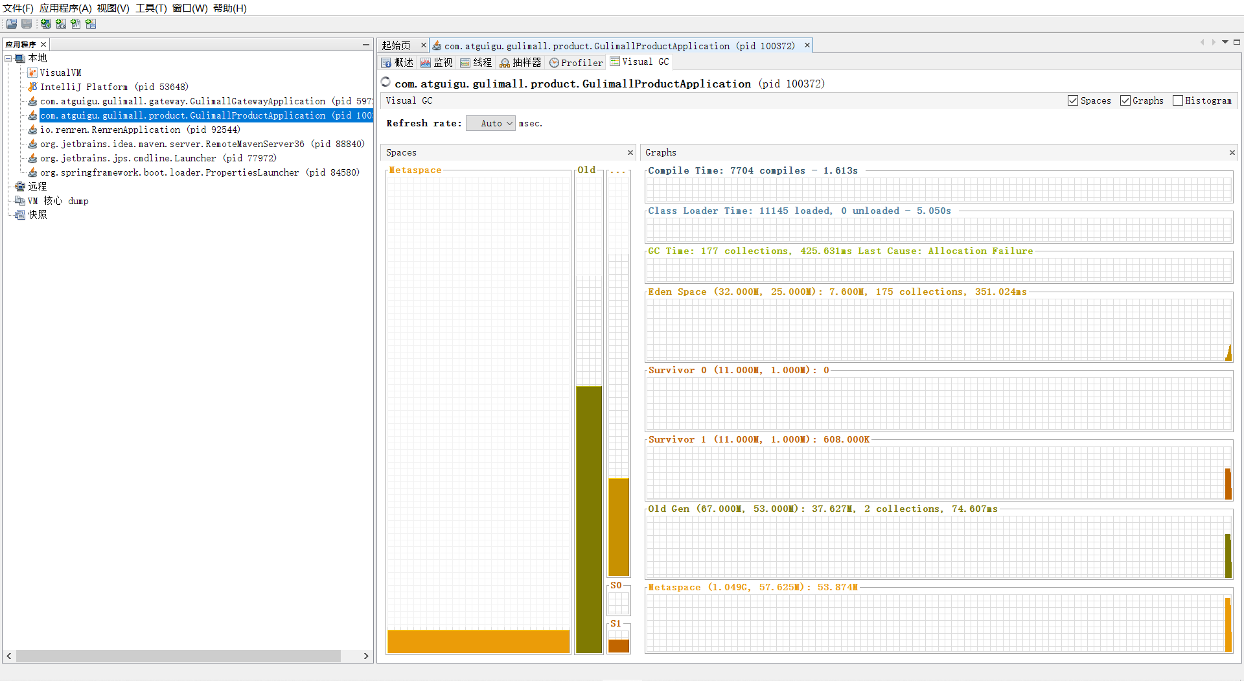Open the 视图(V) menu

click(x=113, y=8)
